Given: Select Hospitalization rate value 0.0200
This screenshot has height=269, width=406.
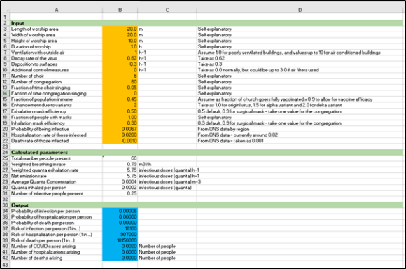Looking at the screenshot, I should pos(120,134).
